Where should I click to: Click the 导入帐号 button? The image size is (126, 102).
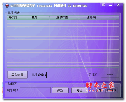pyautogui.click(x=18, y=75)
